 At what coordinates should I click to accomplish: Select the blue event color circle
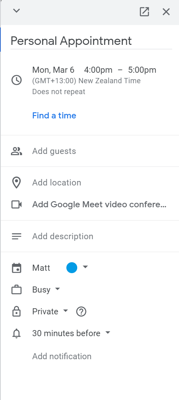(x=72, y=267)
